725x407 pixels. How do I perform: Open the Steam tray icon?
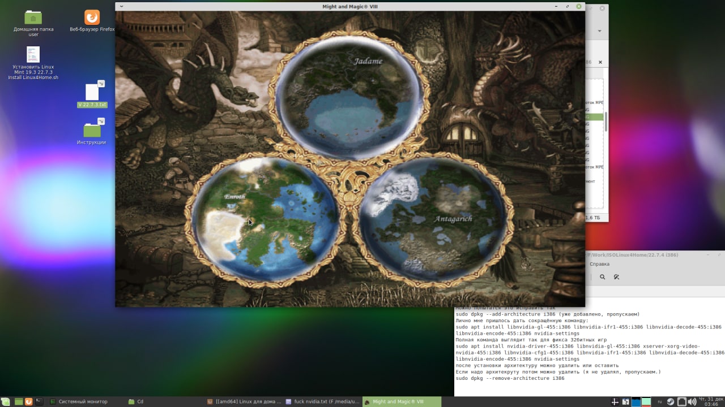point(671,402)
